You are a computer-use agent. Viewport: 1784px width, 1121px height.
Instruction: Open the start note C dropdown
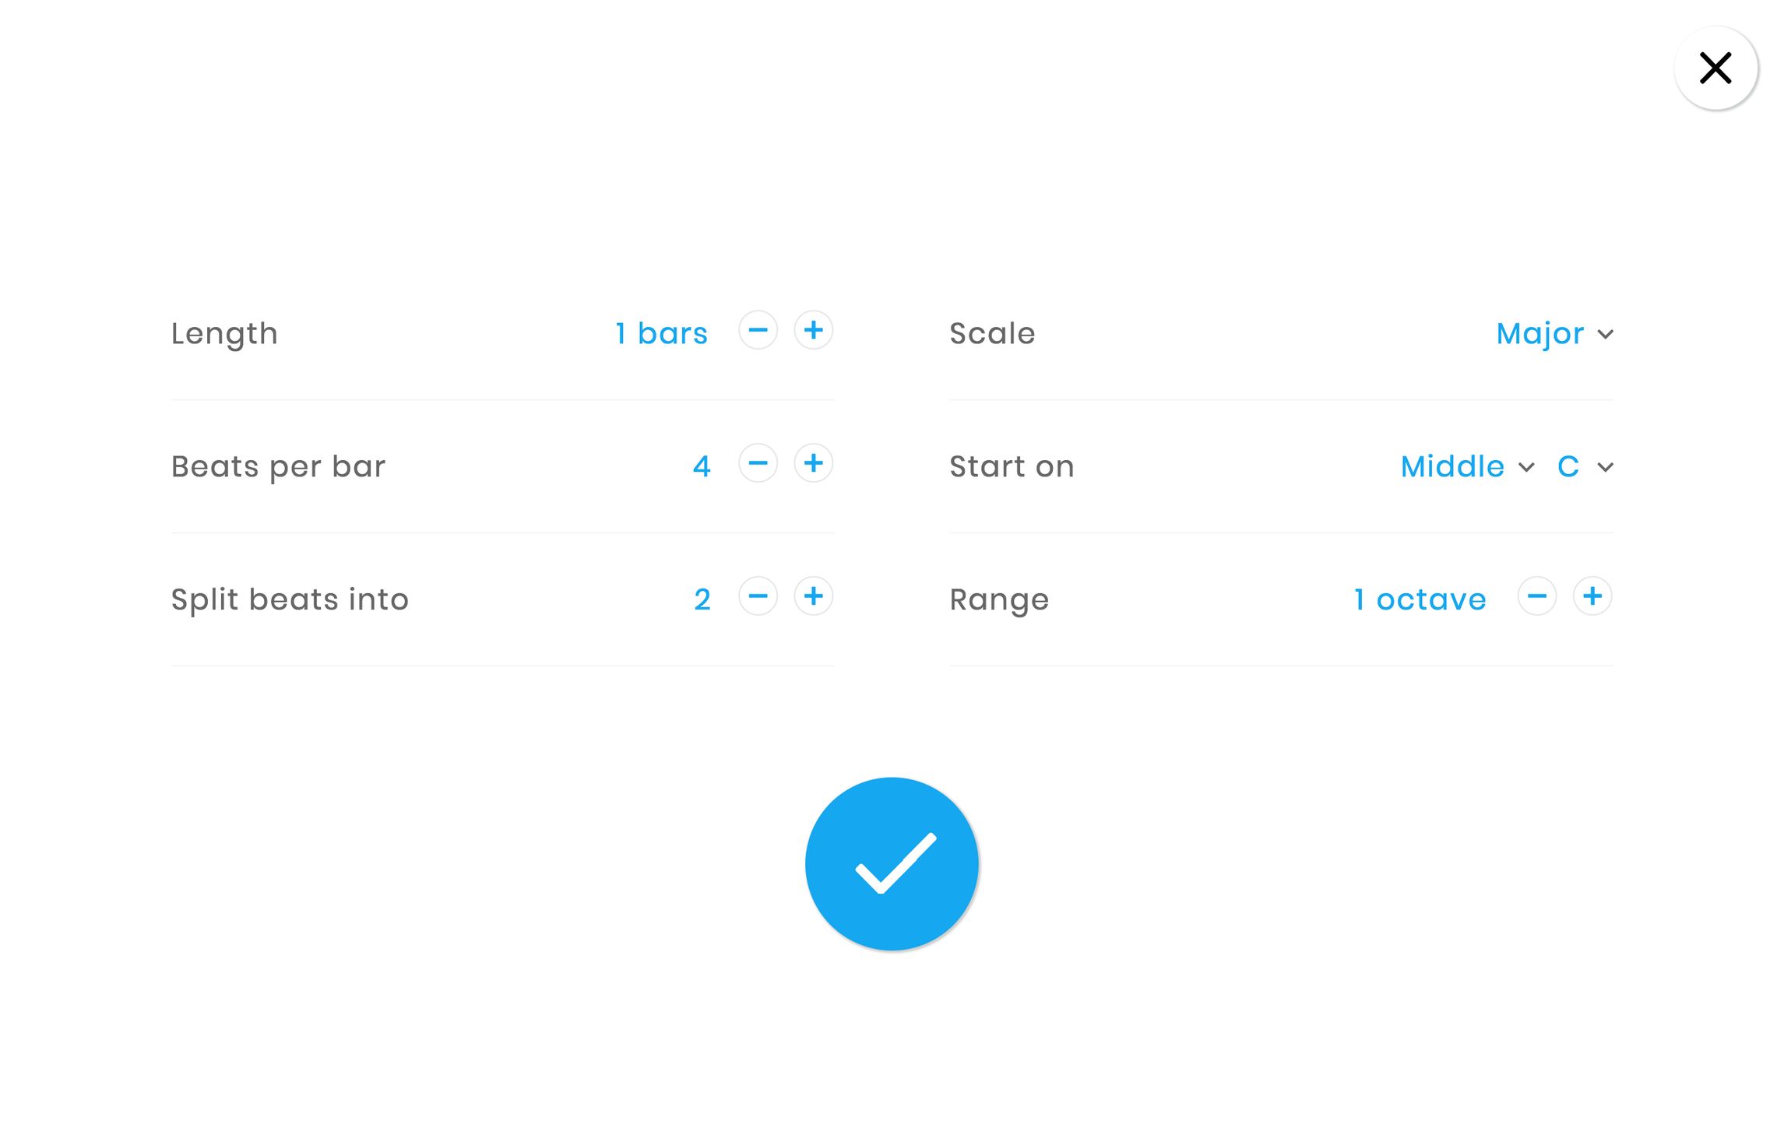[x=1568, y=467]
